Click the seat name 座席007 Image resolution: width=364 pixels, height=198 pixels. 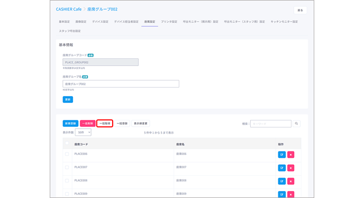coord(181,167)
